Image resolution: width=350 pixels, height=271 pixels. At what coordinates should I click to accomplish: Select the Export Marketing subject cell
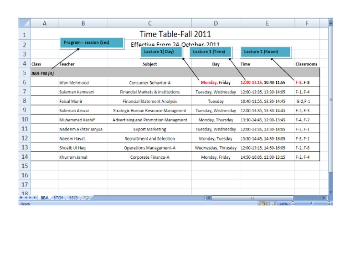click(149, 129)
